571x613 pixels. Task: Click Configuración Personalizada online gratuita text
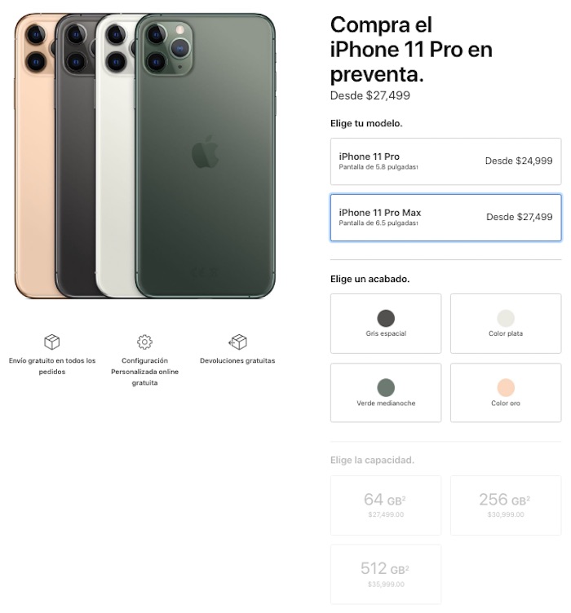pyautogui.click(x=144, y=372)
